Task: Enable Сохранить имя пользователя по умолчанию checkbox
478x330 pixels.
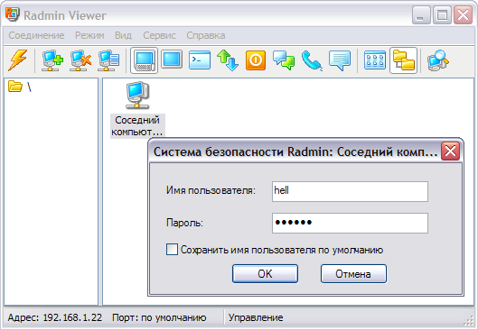Action: (x=172, y=250)
